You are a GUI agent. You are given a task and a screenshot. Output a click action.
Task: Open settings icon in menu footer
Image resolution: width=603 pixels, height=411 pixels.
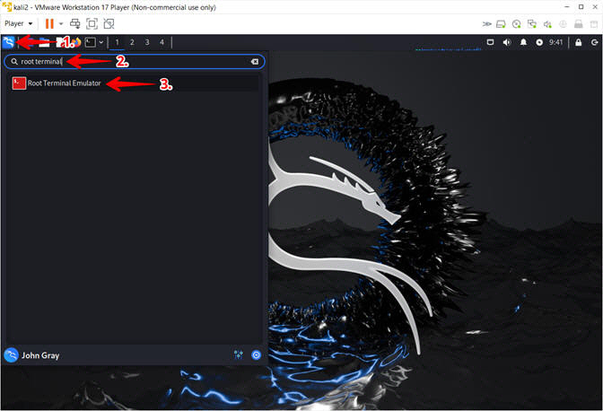[239, 354]
